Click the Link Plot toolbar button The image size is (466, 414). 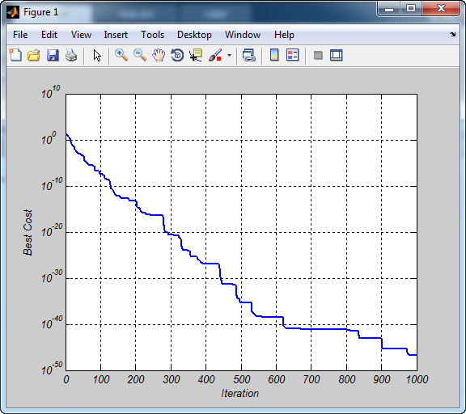(248, 55)
